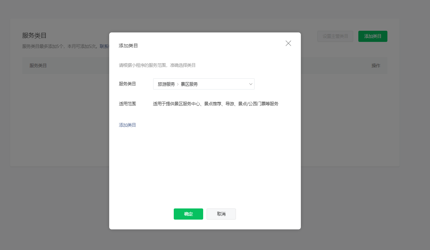Click the 适用范围 field label
This screenshot has height=250, width=430.
pos(127,104)
